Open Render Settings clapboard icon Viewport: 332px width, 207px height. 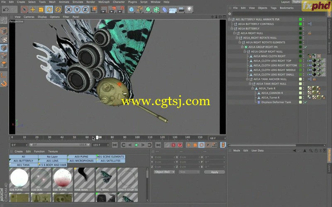pos(121,10)
